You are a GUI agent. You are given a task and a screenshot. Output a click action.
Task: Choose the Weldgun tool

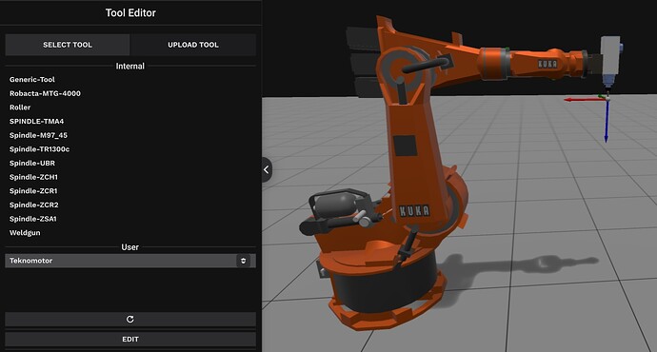click(x=25, y=233)
